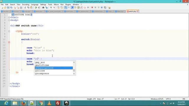Click the Stop recording toolbar icon
189x106 pixels.
click(x=95, y=8)
